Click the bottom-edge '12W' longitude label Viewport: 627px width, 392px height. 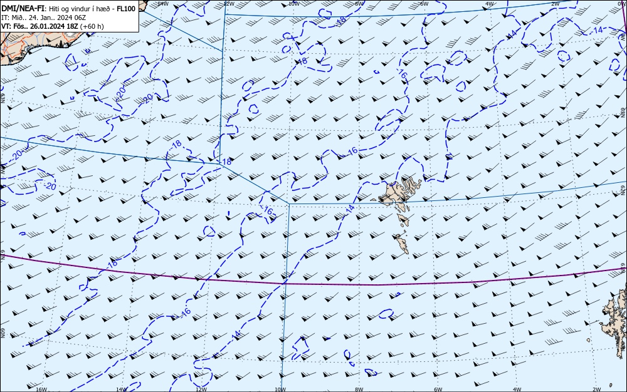click(x=201, y=389)
